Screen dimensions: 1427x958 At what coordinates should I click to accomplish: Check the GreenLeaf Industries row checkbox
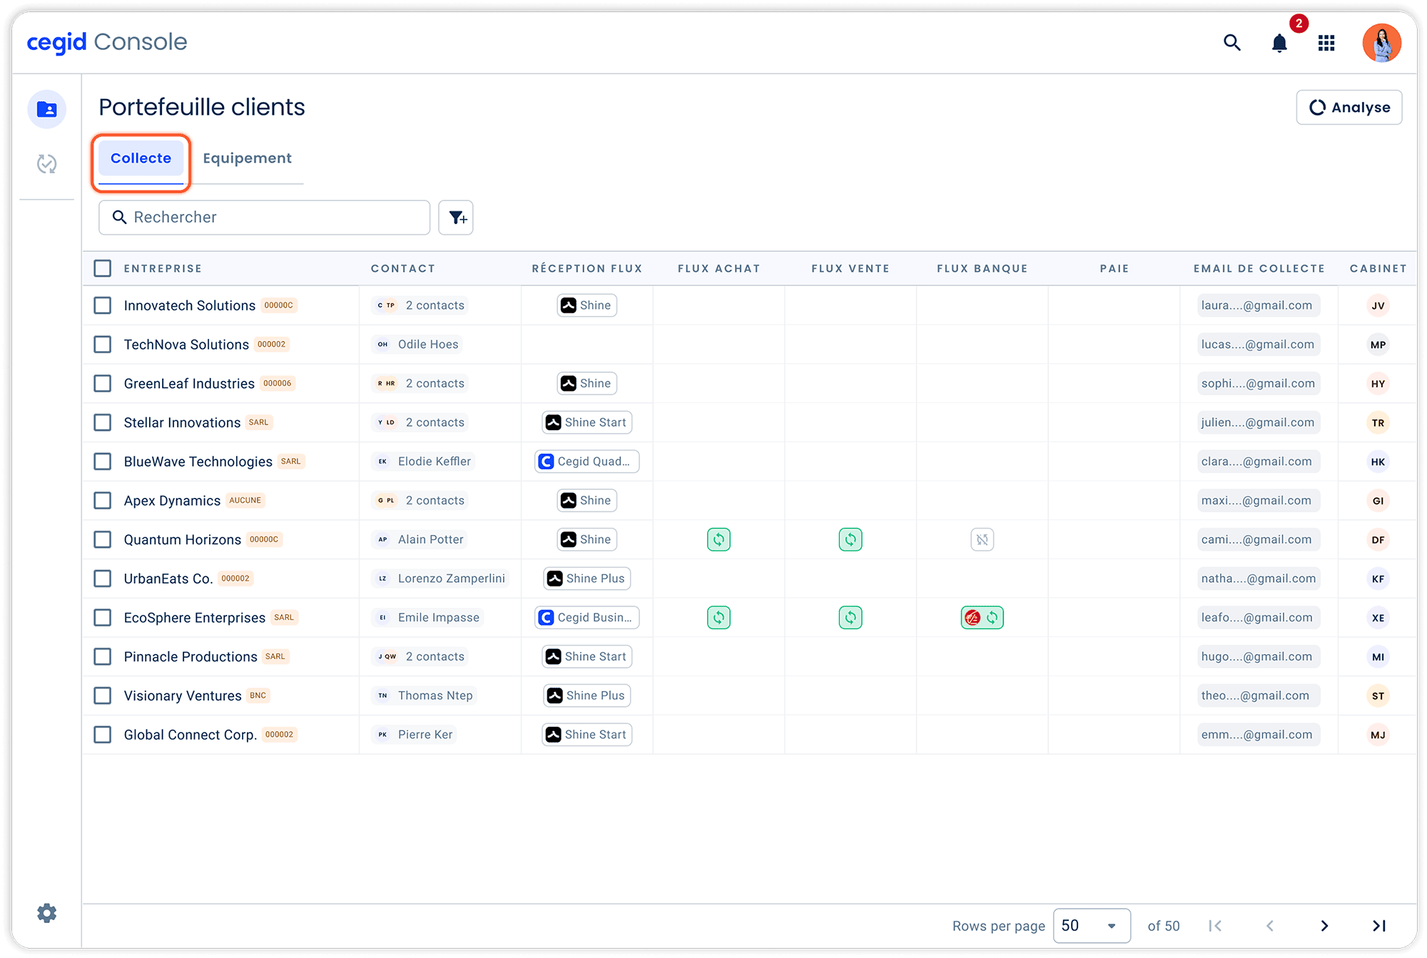coord(103,384)
